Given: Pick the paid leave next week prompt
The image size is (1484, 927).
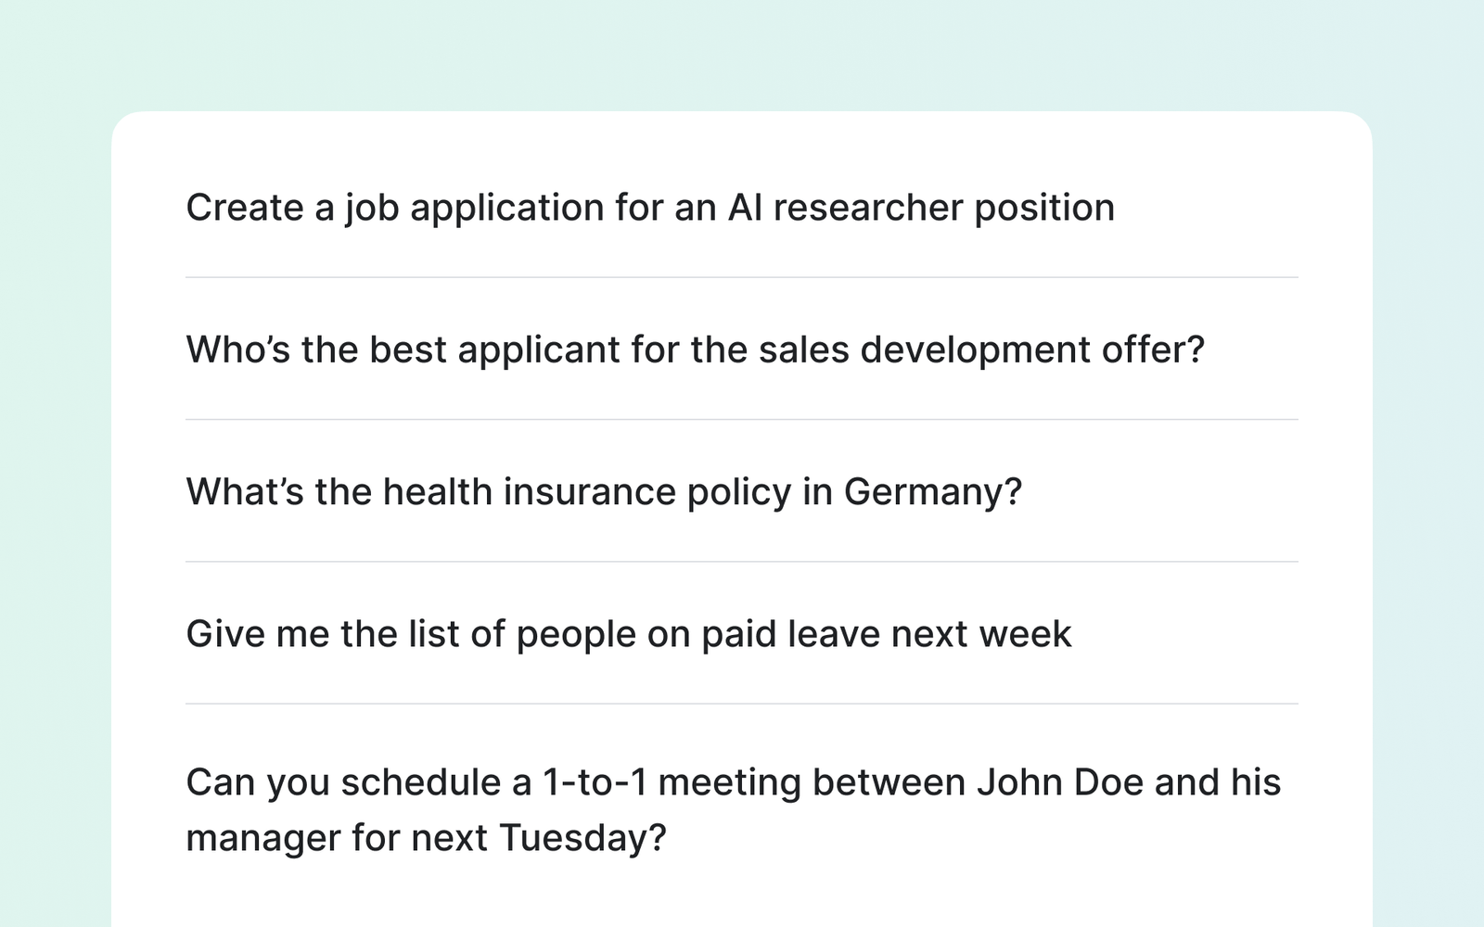Looking at the screenshot, I should click(628, 634).
